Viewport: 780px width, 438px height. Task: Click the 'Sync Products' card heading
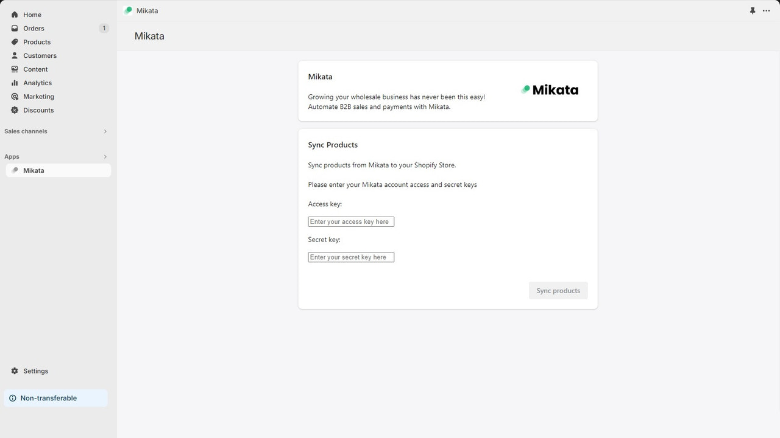tap(333, 145)
